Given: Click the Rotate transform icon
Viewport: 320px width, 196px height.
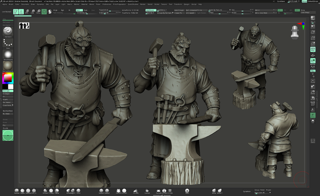Looking at the screenshot, I should click(38, 11).
